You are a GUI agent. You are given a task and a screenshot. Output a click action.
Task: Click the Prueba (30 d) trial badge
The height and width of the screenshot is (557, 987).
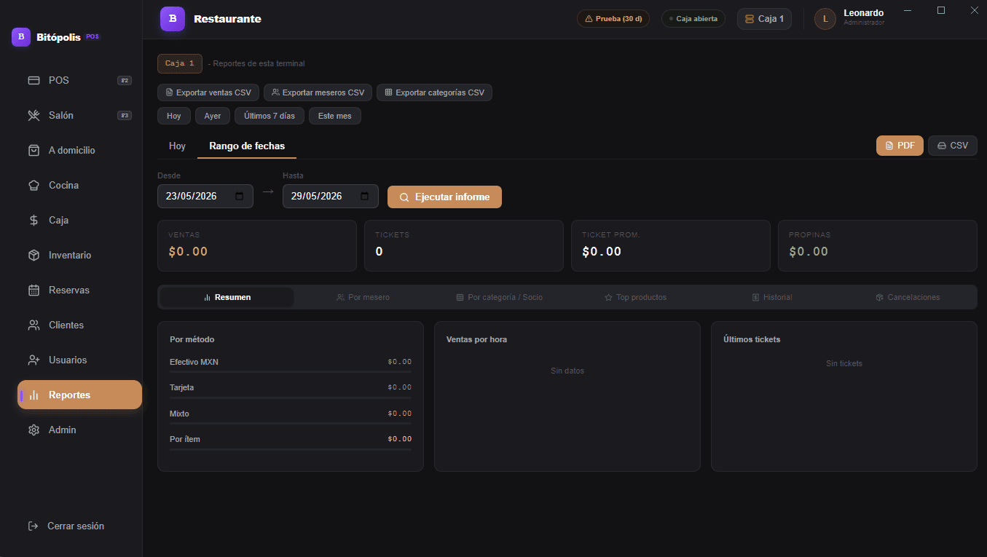pyautogui.click(x=613, y=19)
